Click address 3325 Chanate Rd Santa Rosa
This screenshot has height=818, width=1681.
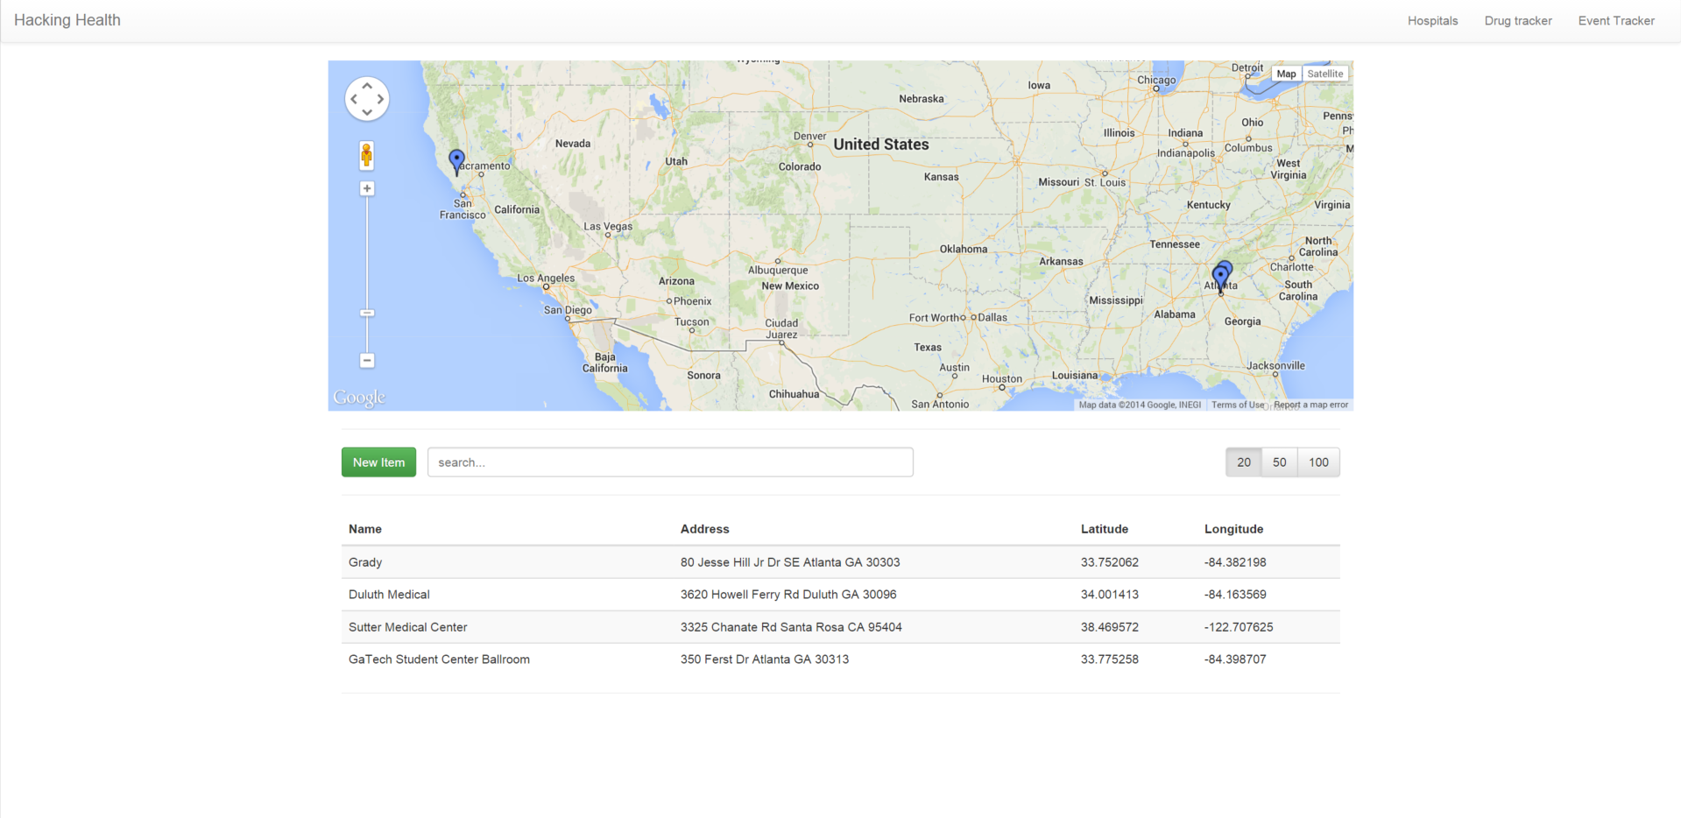coord(791,627)
